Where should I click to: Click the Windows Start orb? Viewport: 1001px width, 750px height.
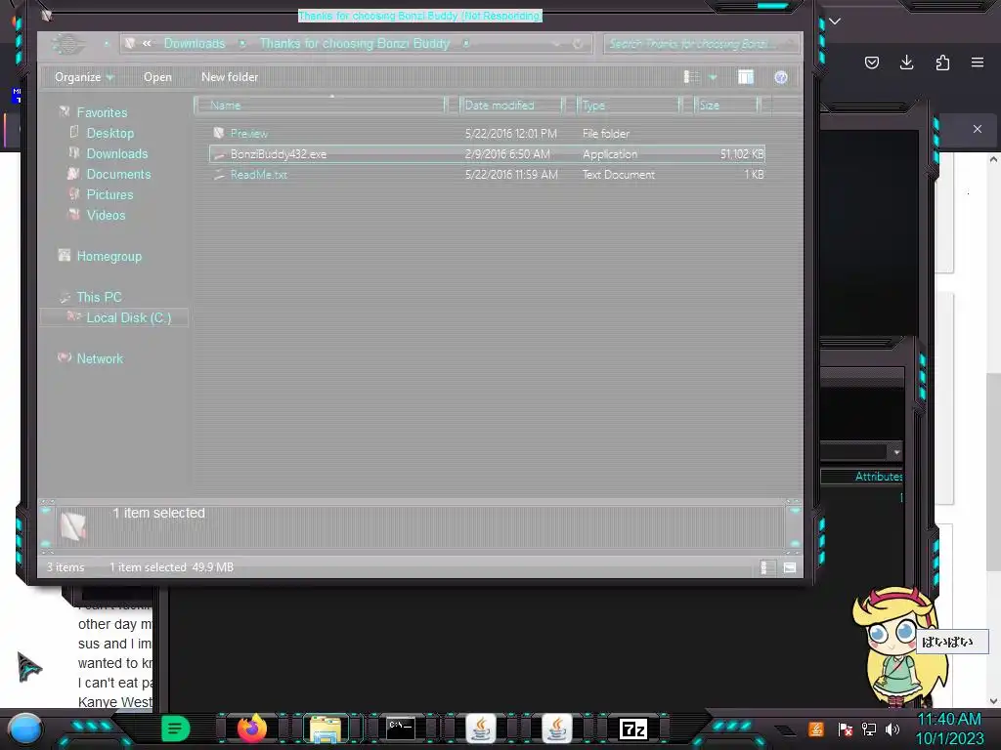(25, 729)
